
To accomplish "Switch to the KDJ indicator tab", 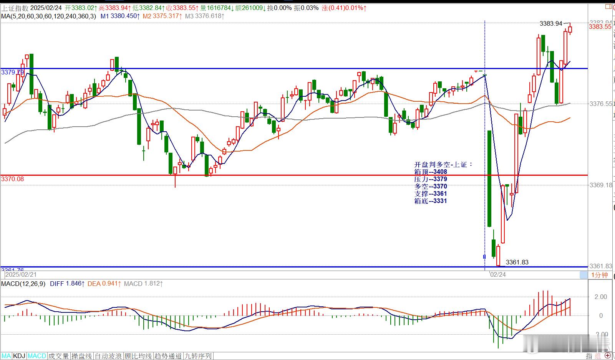I will click(x=19, y=356).
